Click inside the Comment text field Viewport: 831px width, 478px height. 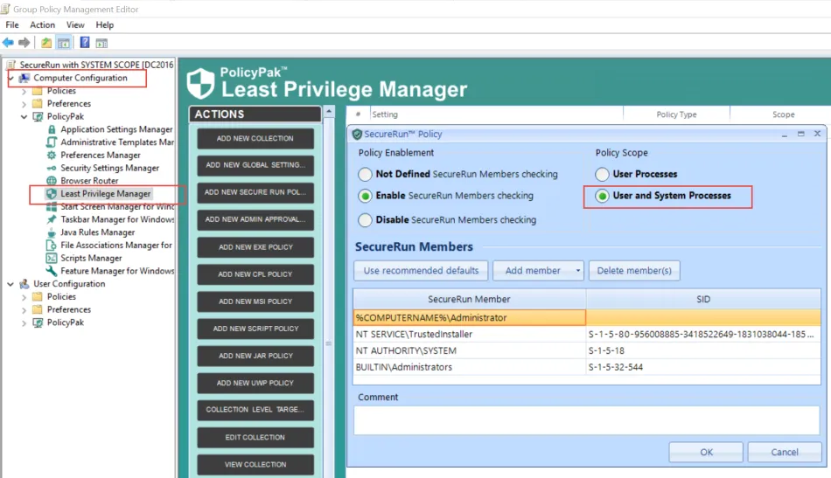click(587, 420)
